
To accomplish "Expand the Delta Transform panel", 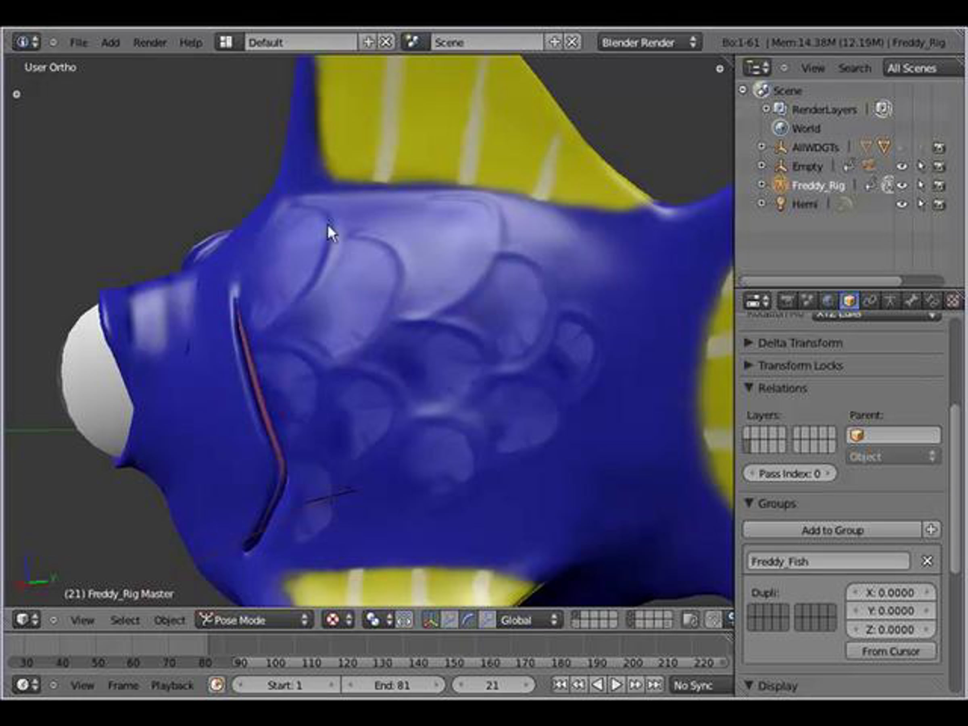I will (799, 343).
